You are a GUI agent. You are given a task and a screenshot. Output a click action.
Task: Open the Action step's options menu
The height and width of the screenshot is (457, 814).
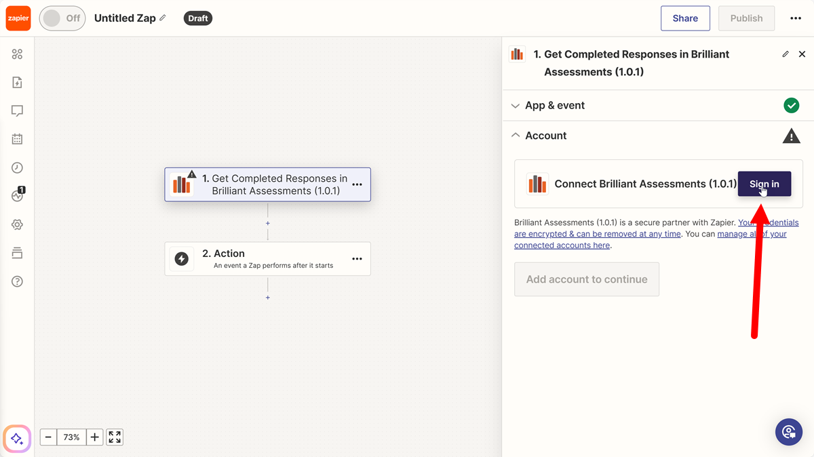click(357, 258)
